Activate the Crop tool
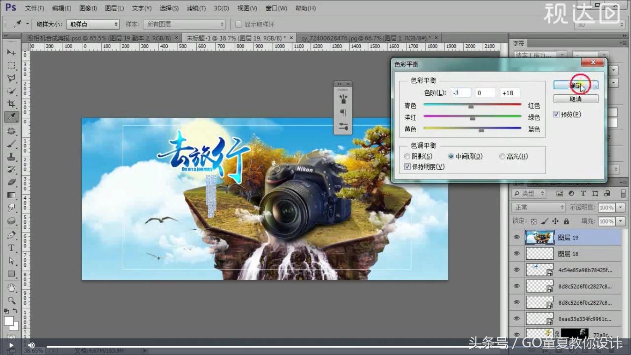Image resolution: width=631 pixels, height=355 pixels. tap(12, 104)
